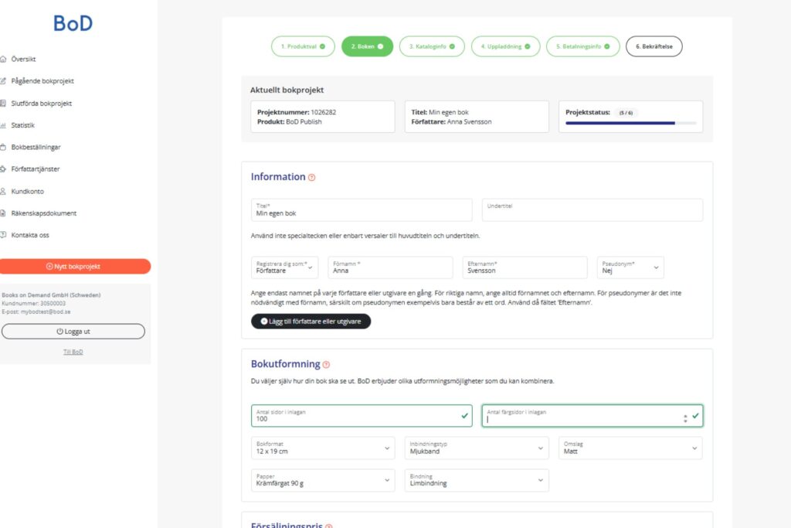Open Författartjänster menu item

click(36, 169)
